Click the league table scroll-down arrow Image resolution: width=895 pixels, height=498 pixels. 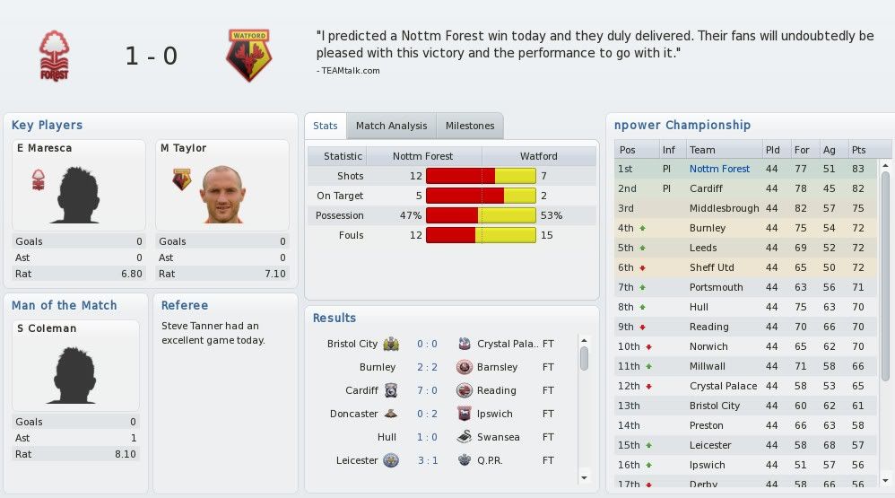(885, 481)
